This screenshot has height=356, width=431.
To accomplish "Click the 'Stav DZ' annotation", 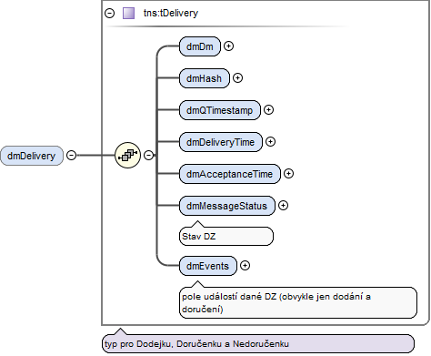I will point(226,236).
